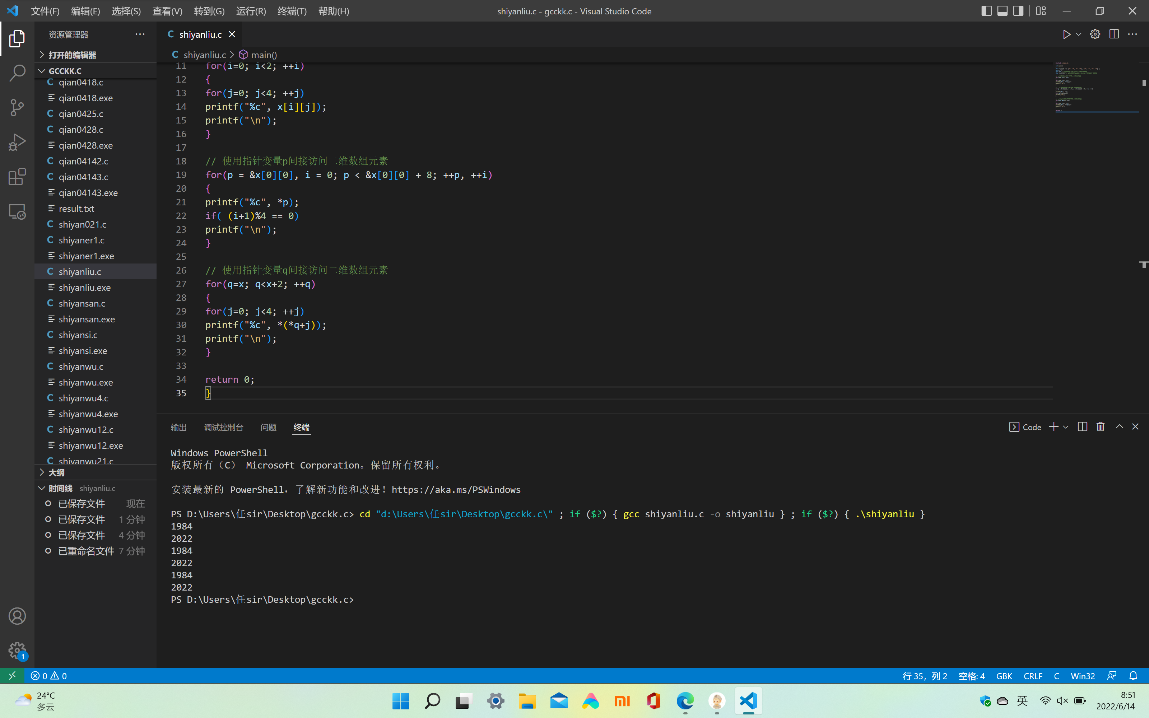Open editor More Actions ellipsis

(1132, 35)
